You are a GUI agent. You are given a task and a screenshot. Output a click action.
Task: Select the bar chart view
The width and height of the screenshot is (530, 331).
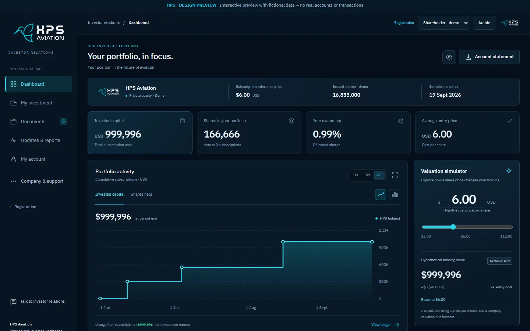[x=395, y=195]
